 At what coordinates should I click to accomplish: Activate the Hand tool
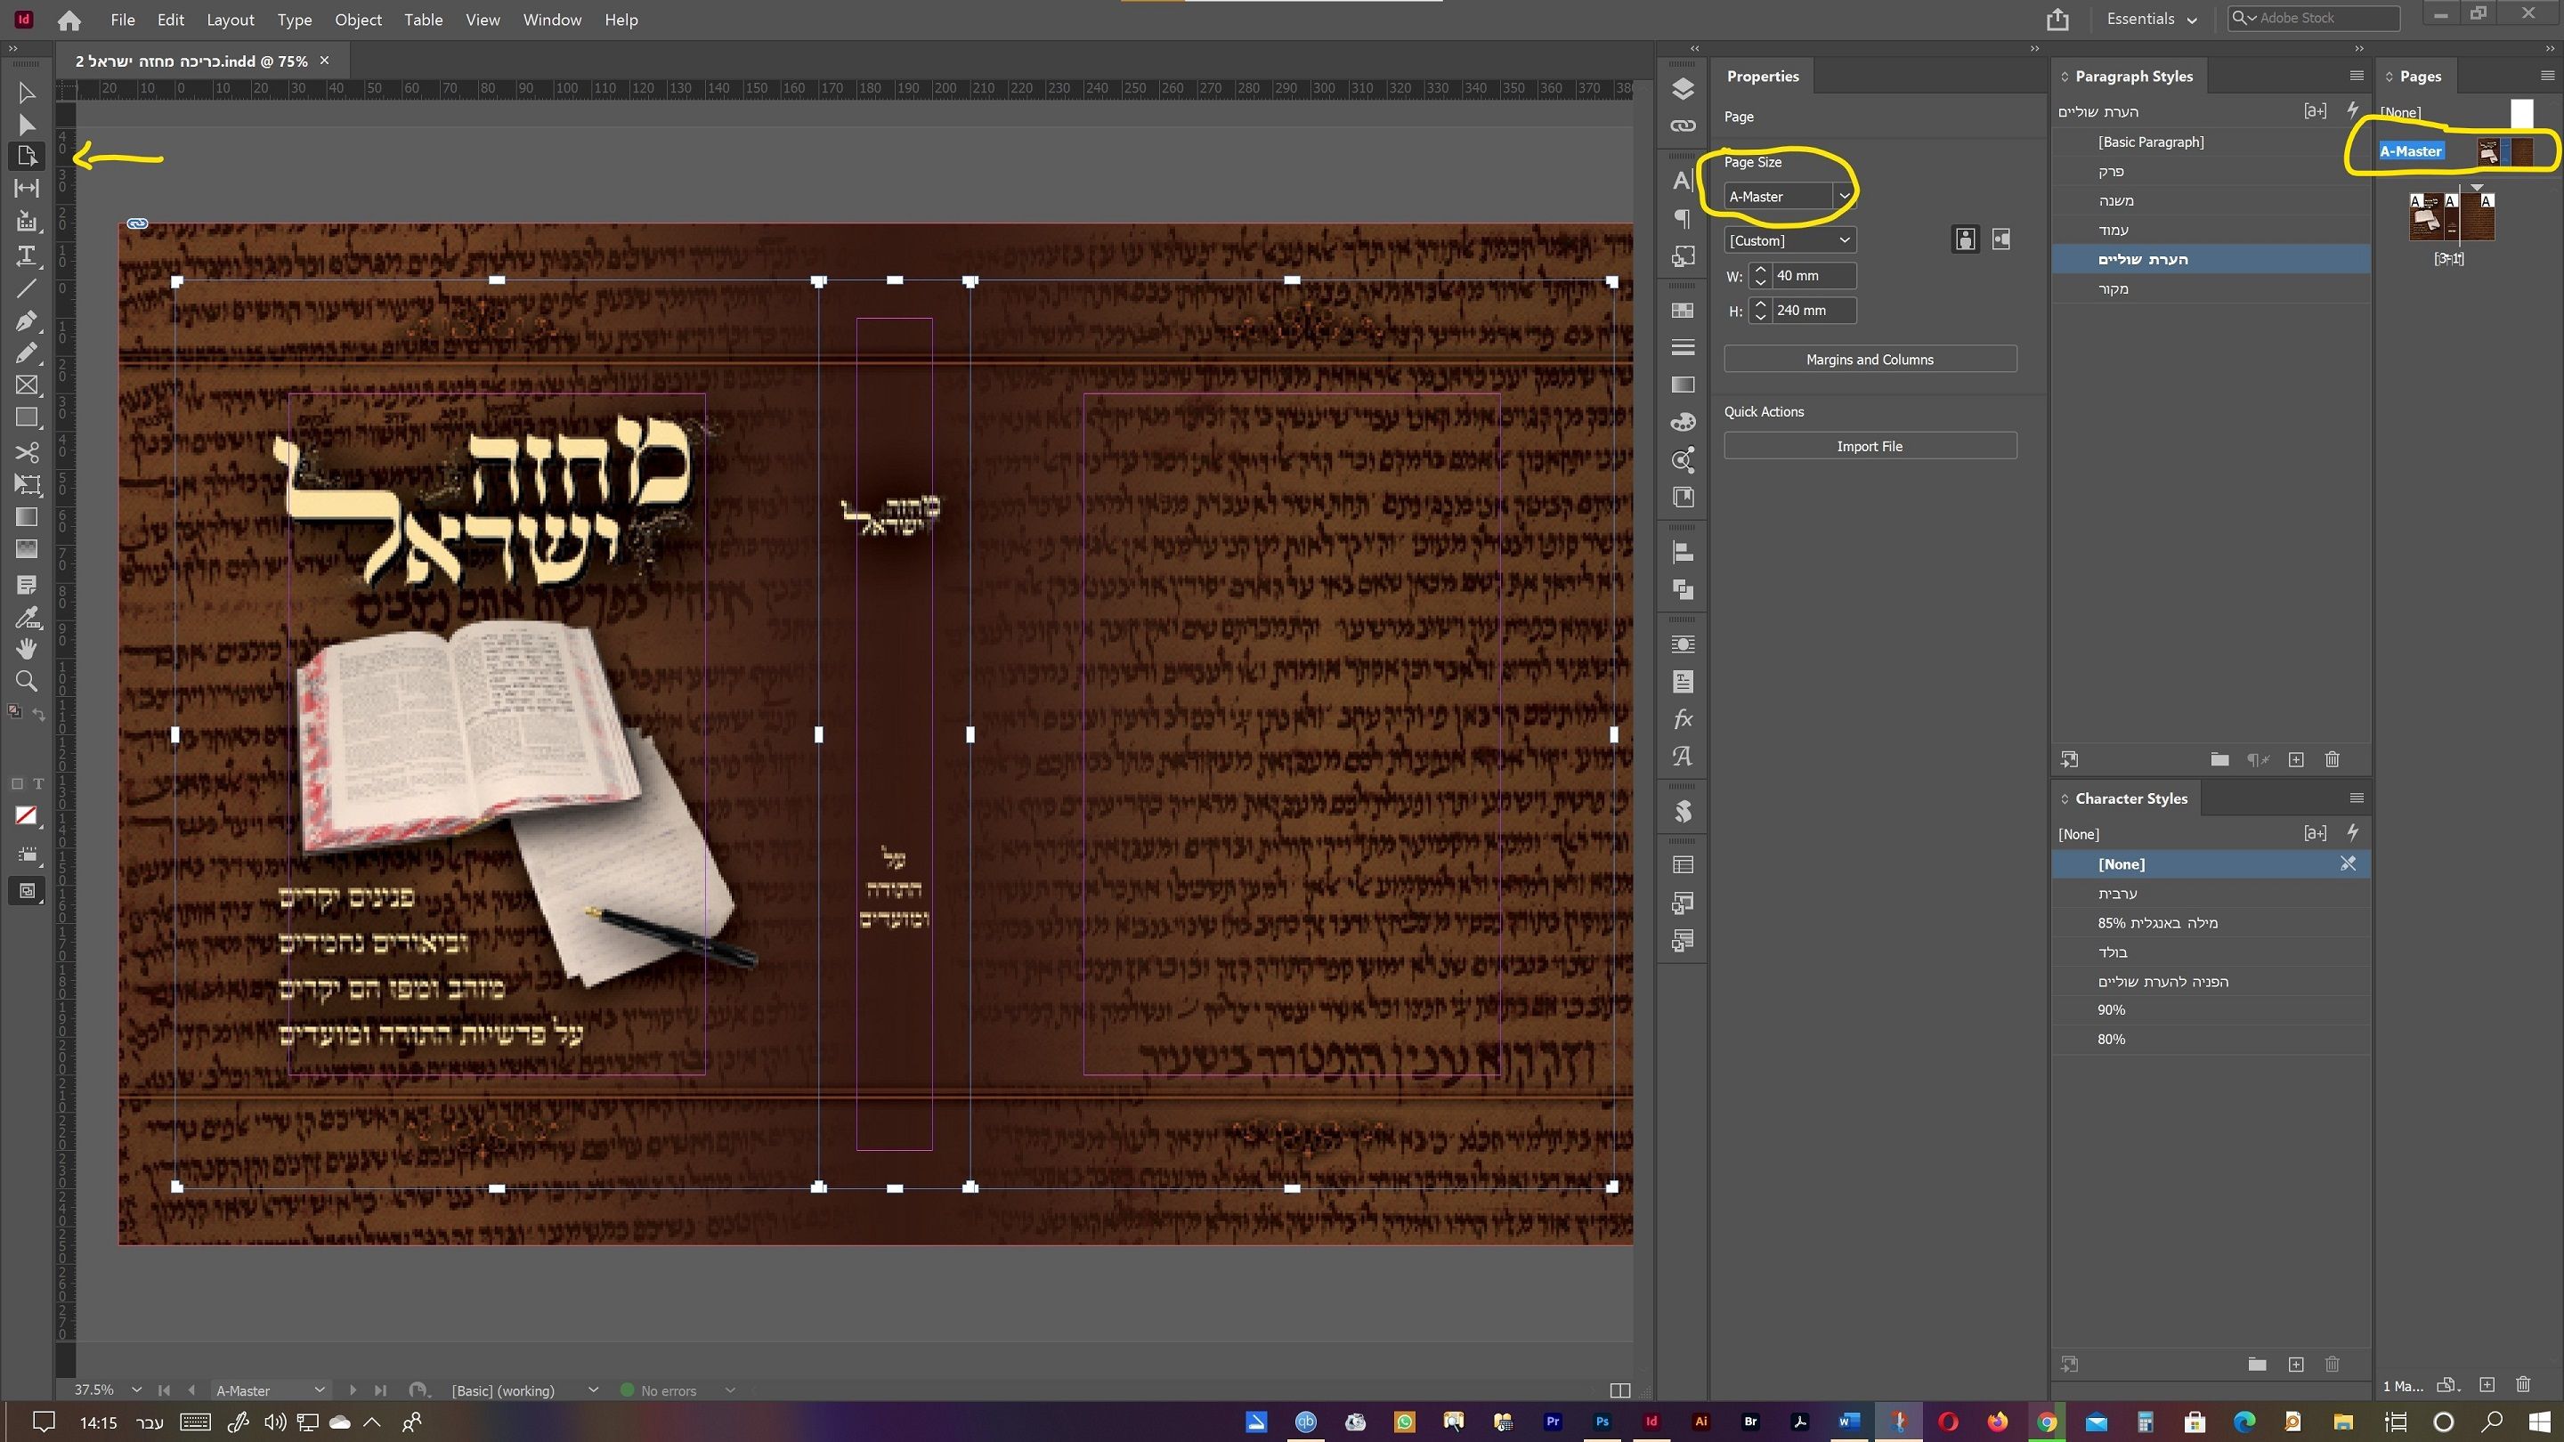pos(27,649)
